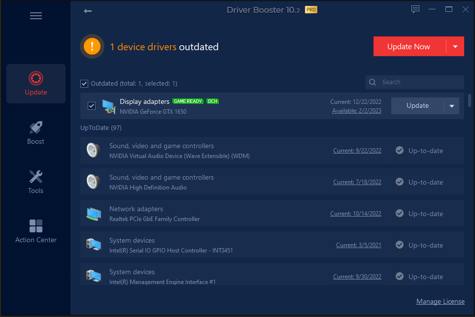Uncheck the NVIDIA GeForce GTX 1650 checkbox
This screenshot has width=475, height=317.
point(92,105)
